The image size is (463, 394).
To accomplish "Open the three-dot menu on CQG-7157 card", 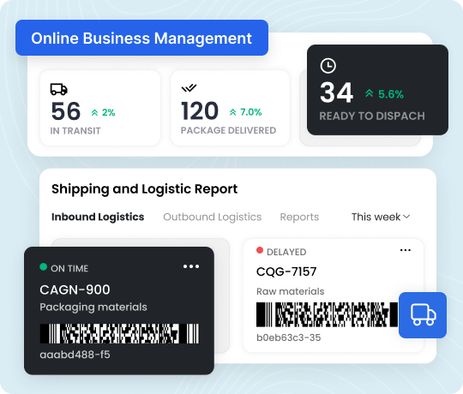I will (405, 250).
